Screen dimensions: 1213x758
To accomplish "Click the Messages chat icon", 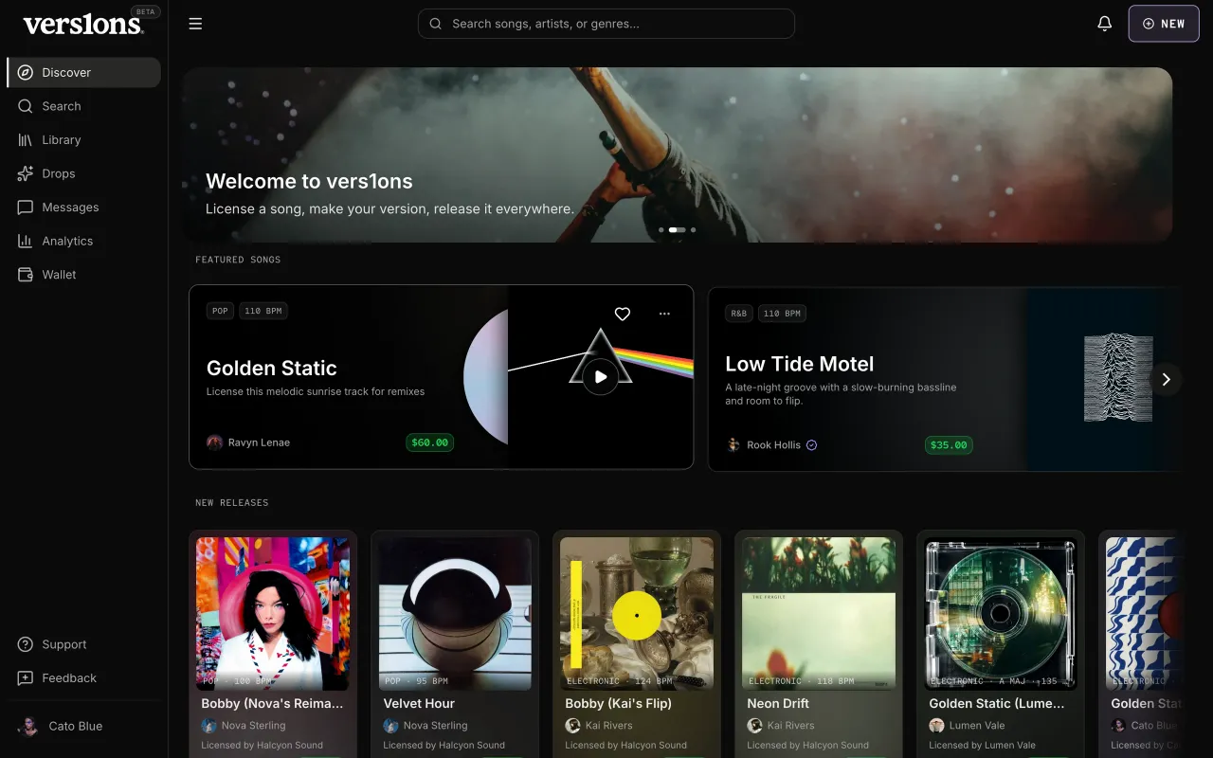I will [26, 208].
